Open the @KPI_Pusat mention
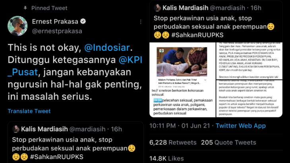Image resolution: width=290 pixels, height=163 pixels. pos(75,66)
